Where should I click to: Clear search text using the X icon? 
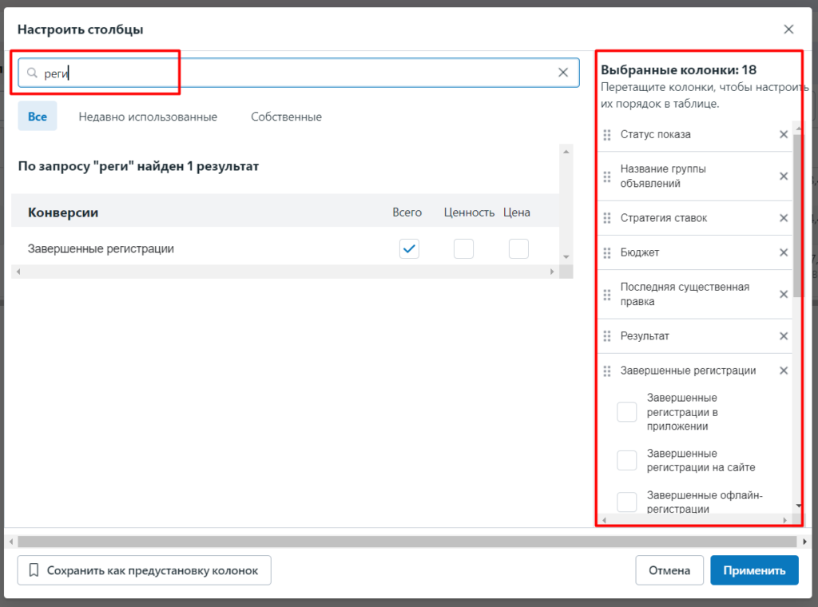pyautogui.click(x=563, y=72)
